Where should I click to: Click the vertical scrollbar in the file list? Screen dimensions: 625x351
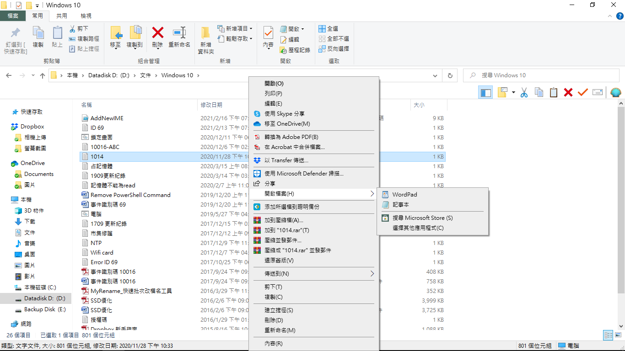(621, 200)
